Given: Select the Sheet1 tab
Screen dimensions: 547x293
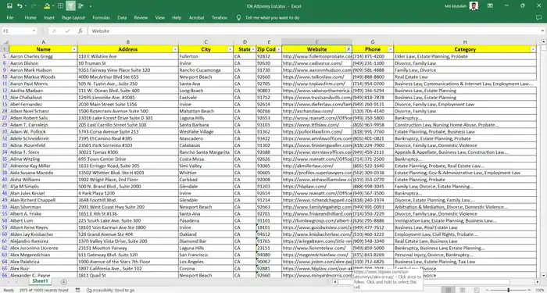Looking at the screenshot, I should [40, 281].
